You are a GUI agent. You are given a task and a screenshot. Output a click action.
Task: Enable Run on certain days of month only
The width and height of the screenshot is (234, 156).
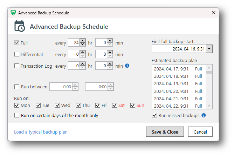coord(17,115)
